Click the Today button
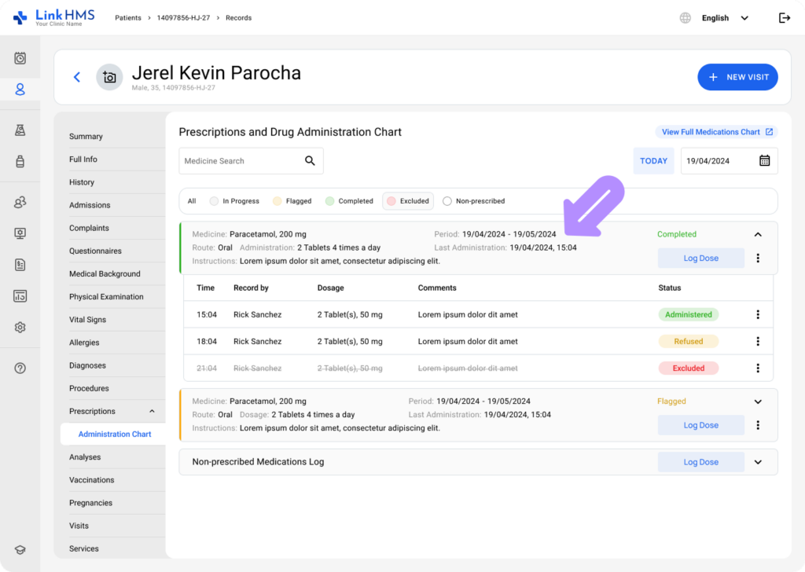This screenshot has width=805, height=572. [x=653, y=160]
